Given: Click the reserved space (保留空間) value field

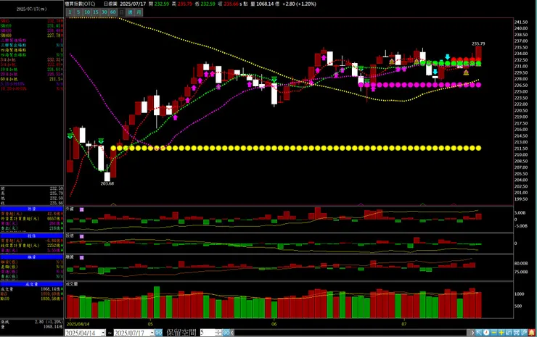Looking at the screenshot, I should coord(208,333).
